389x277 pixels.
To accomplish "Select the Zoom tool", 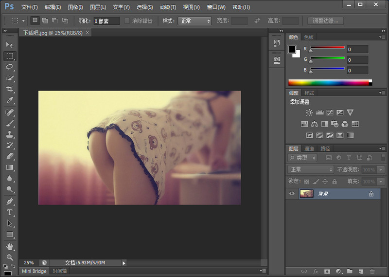I will [10, 257].
